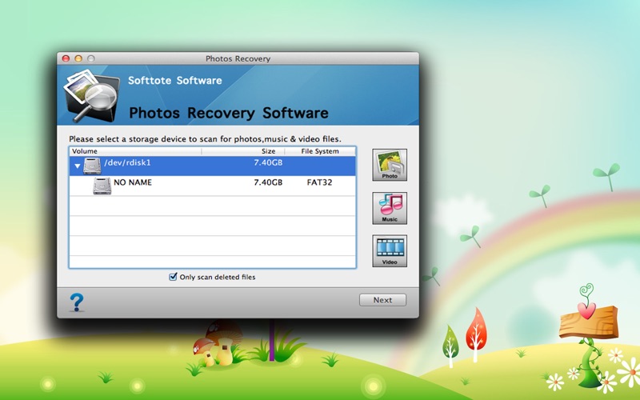Image resolution: width=640 pixels, height=400 pixels.
Task: Toggle Only scan deleted files checkbox
Action: pos(173,277)
